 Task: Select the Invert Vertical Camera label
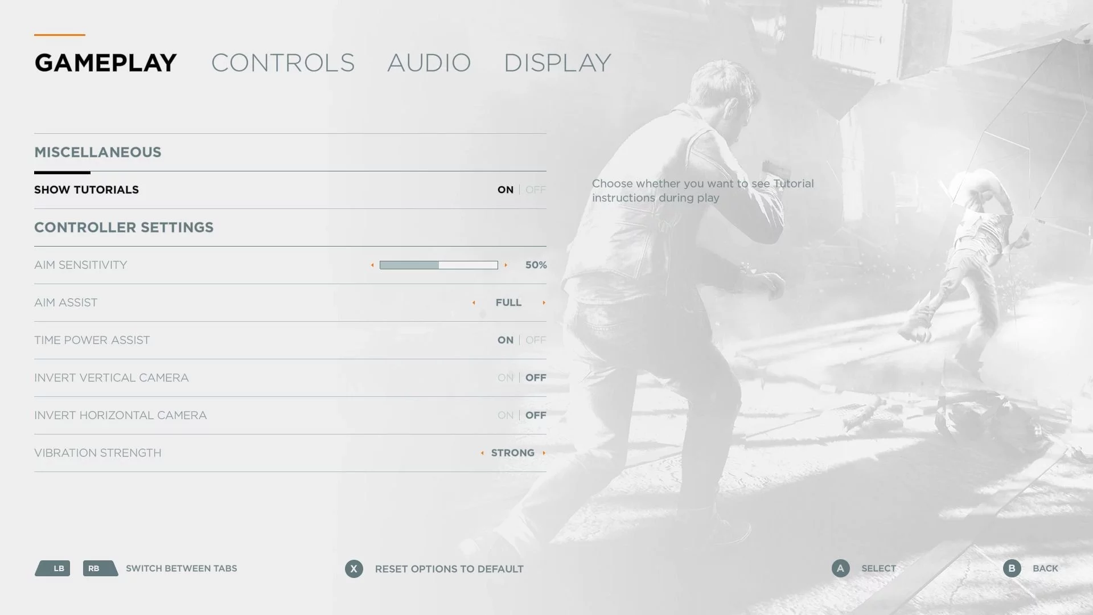tap(112, 378)
